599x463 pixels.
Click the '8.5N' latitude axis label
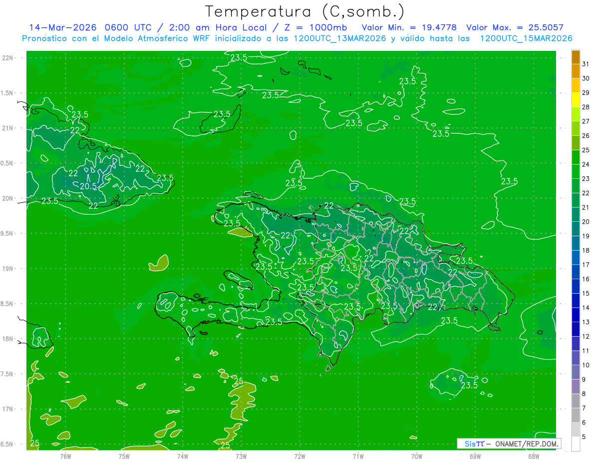tap(6, 304)
